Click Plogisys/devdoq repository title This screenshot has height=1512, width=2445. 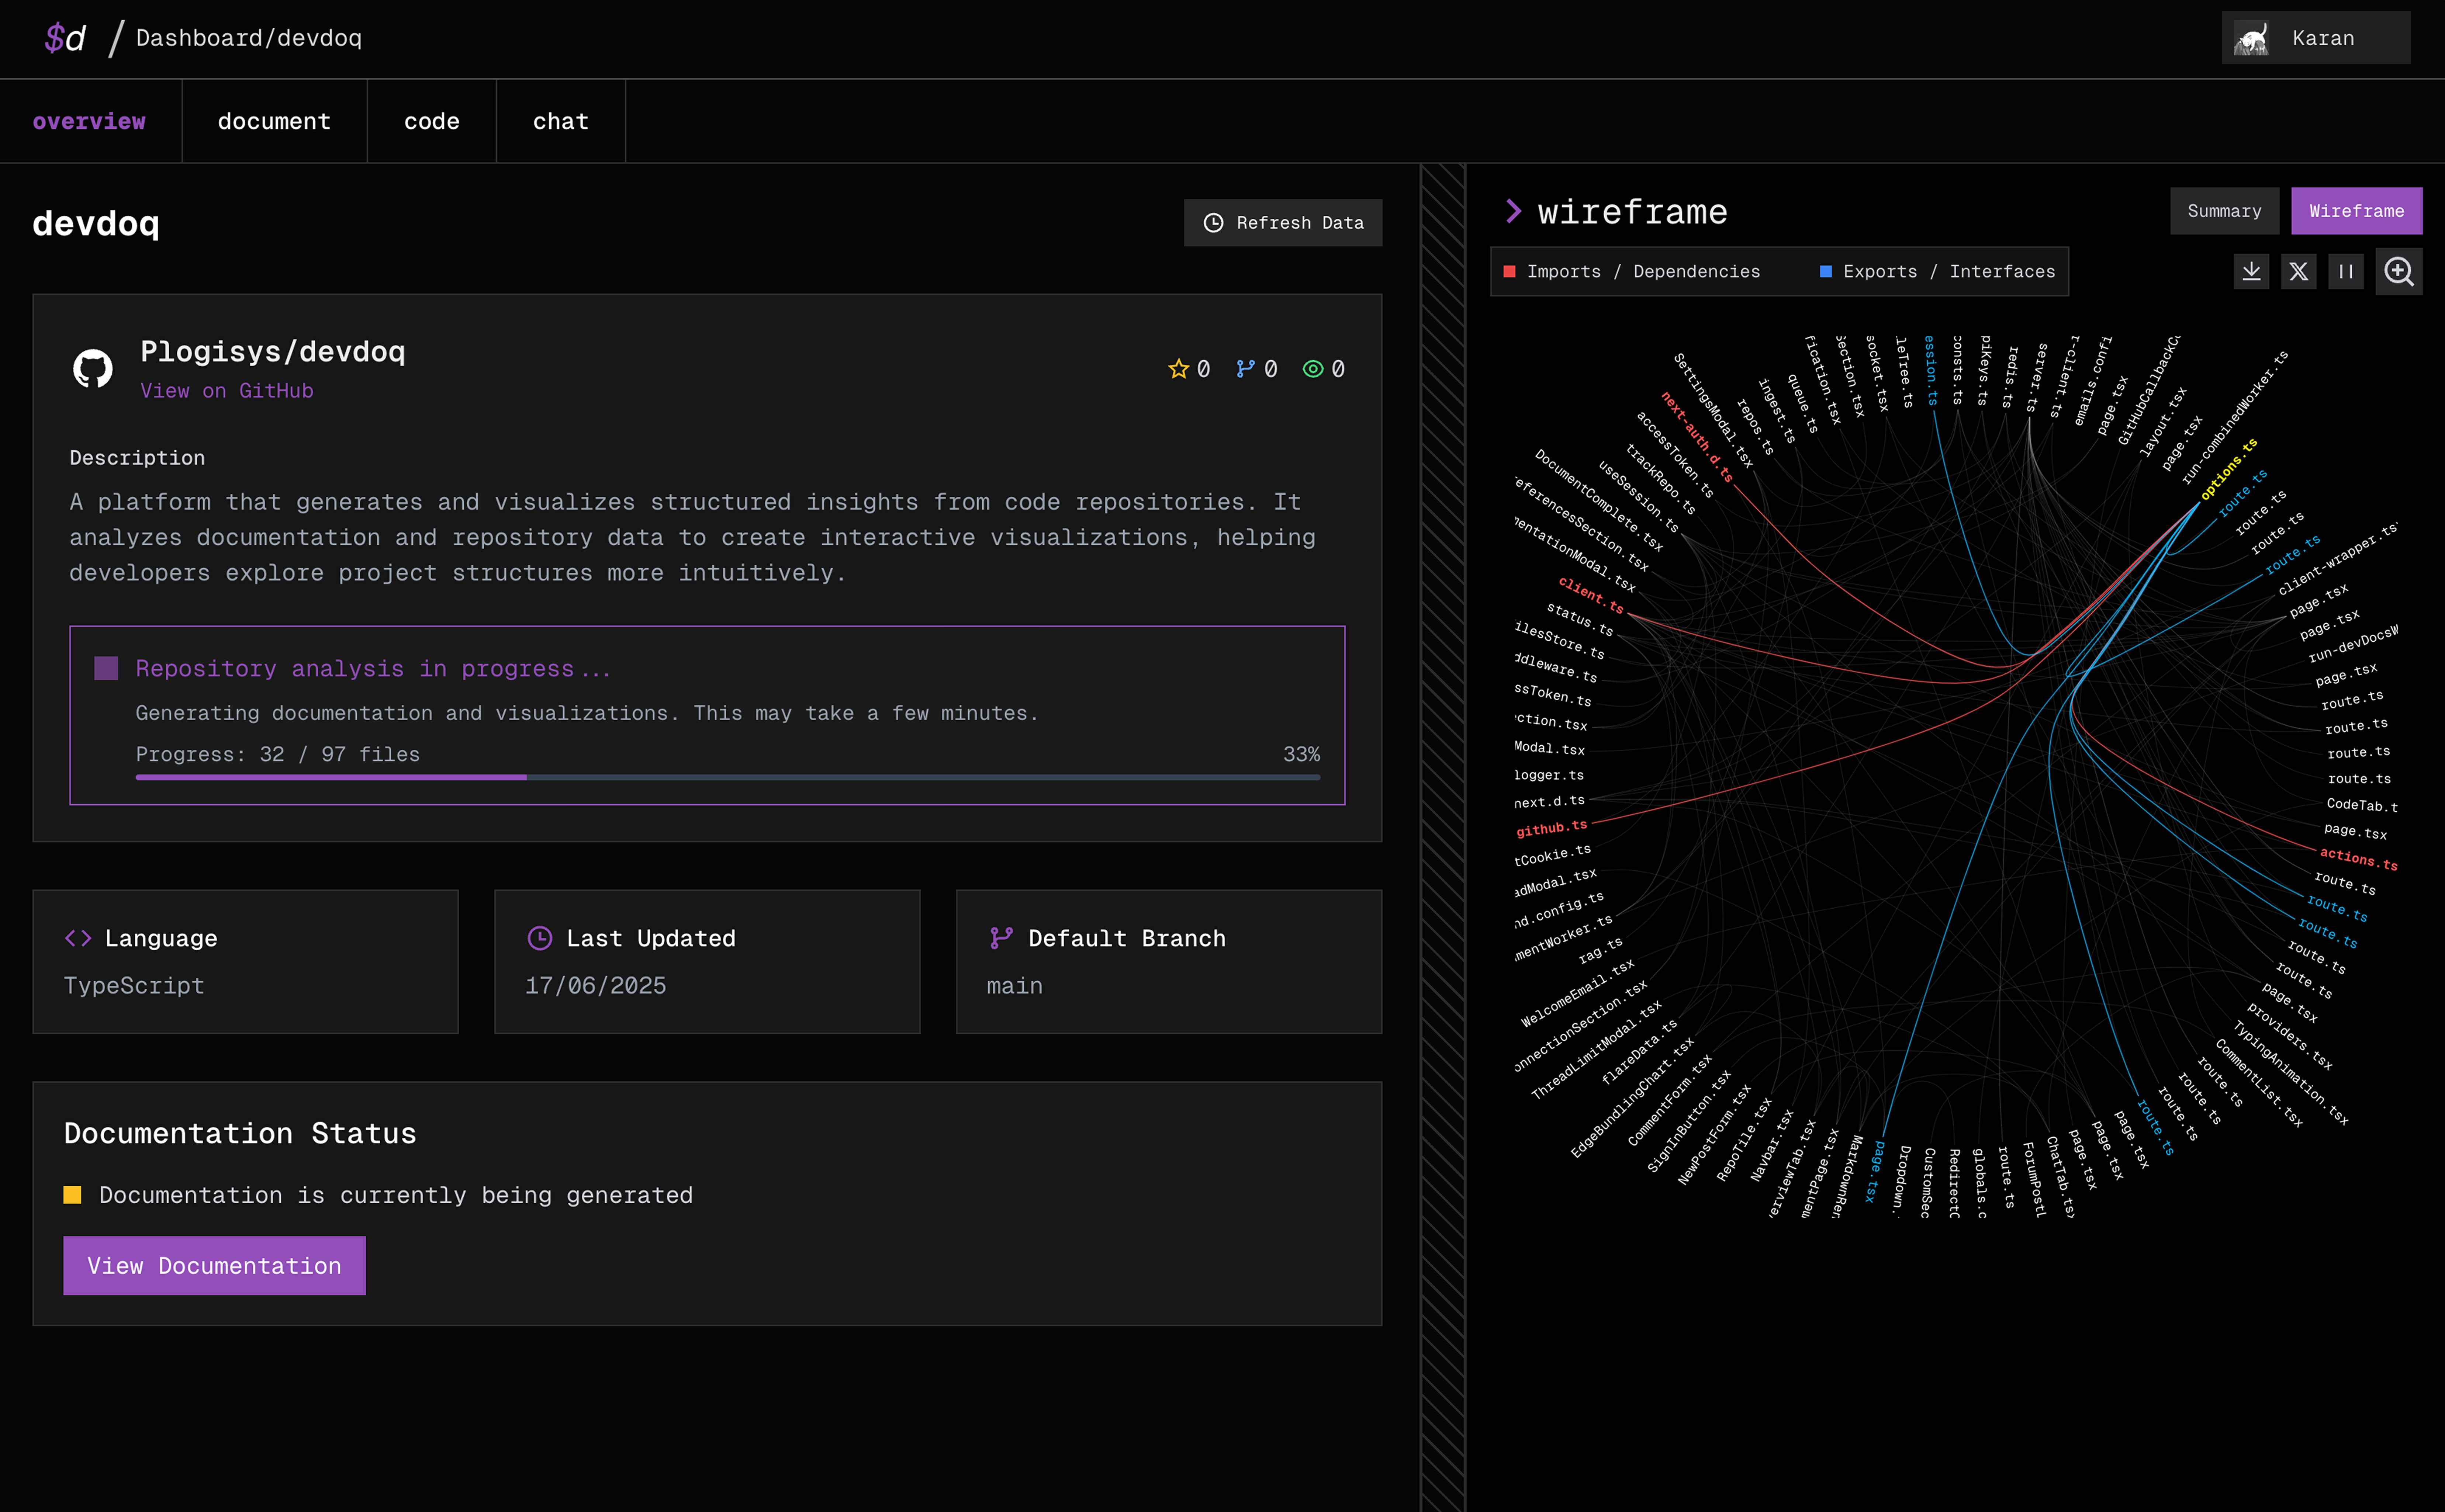(x=273, y=351)
